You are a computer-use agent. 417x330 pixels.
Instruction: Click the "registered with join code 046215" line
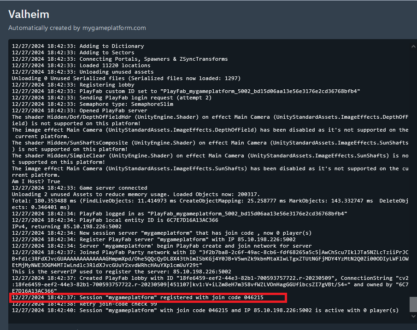[137, 297]
